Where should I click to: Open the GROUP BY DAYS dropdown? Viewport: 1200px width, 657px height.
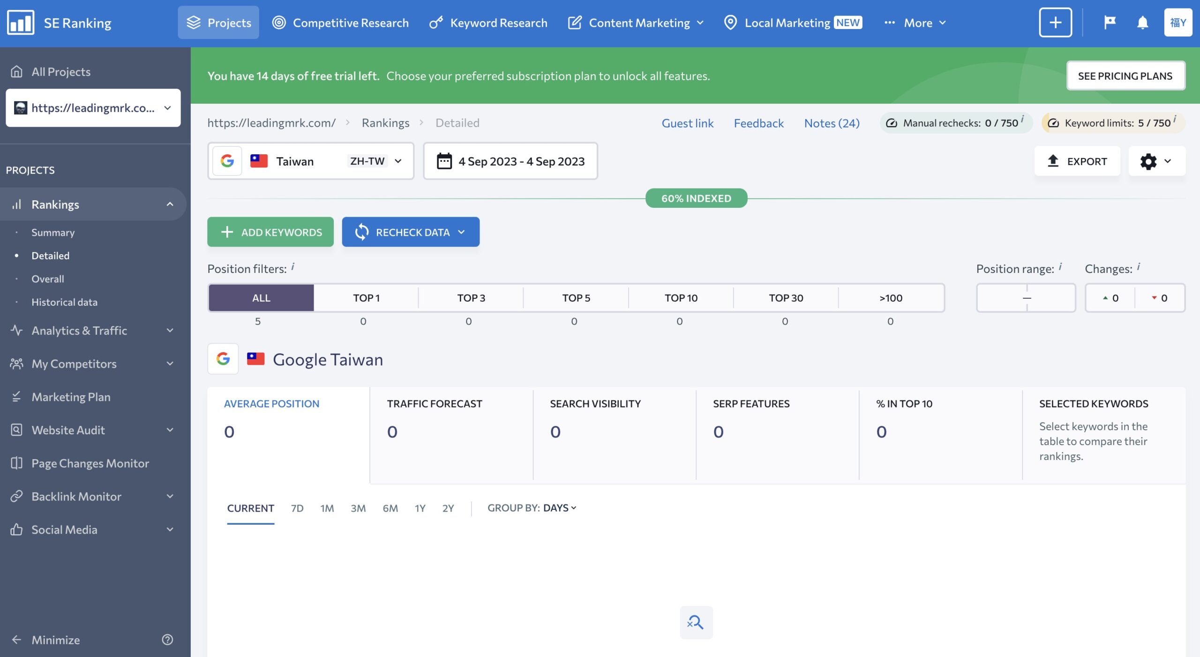(x=532, y=508)
